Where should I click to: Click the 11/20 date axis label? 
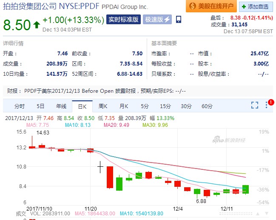(x=91, y=209)
